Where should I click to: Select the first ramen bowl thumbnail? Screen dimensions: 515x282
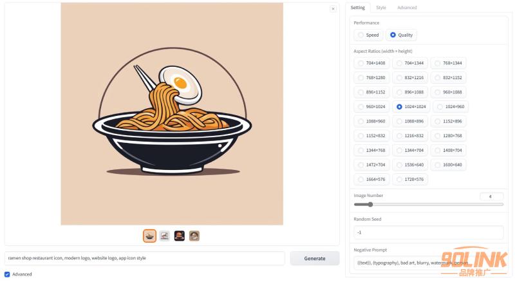point(149,236)
